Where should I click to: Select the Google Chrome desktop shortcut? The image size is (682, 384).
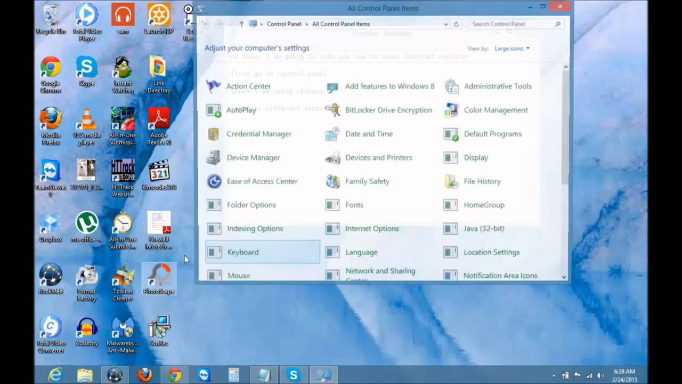pyautogui.click(x=51, y=75)
